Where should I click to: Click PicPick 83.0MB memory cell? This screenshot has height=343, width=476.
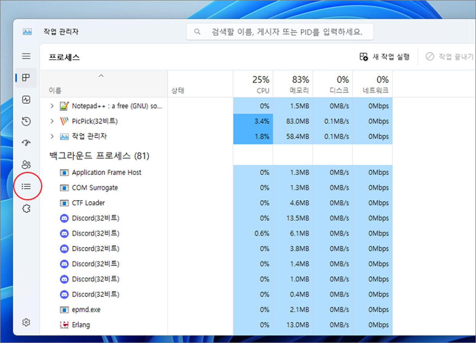click(x=293, y=121)
